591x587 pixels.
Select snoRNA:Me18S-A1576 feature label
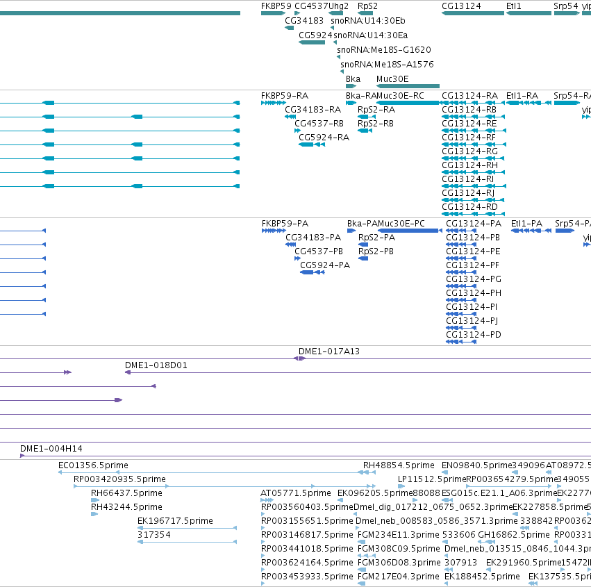387,65
